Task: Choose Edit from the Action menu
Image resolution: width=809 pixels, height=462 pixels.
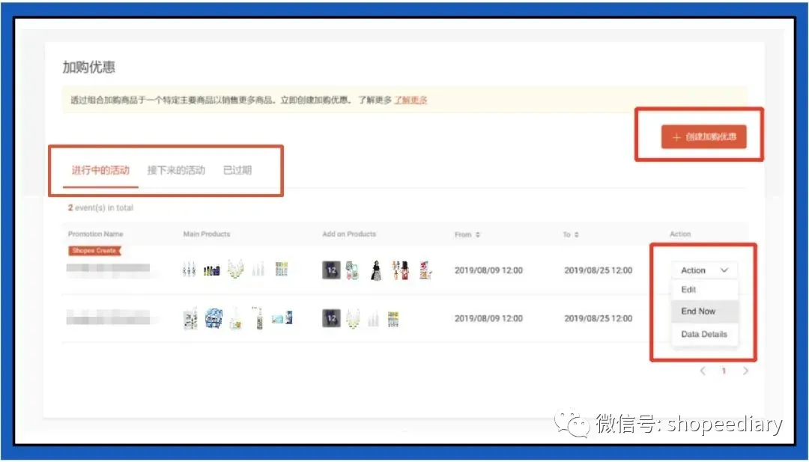Action: (688, 290)
